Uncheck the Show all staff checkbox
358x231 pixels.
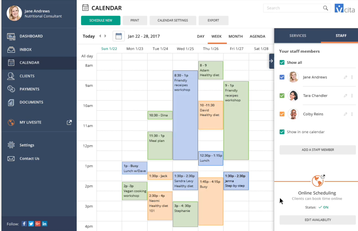point(282,62)
